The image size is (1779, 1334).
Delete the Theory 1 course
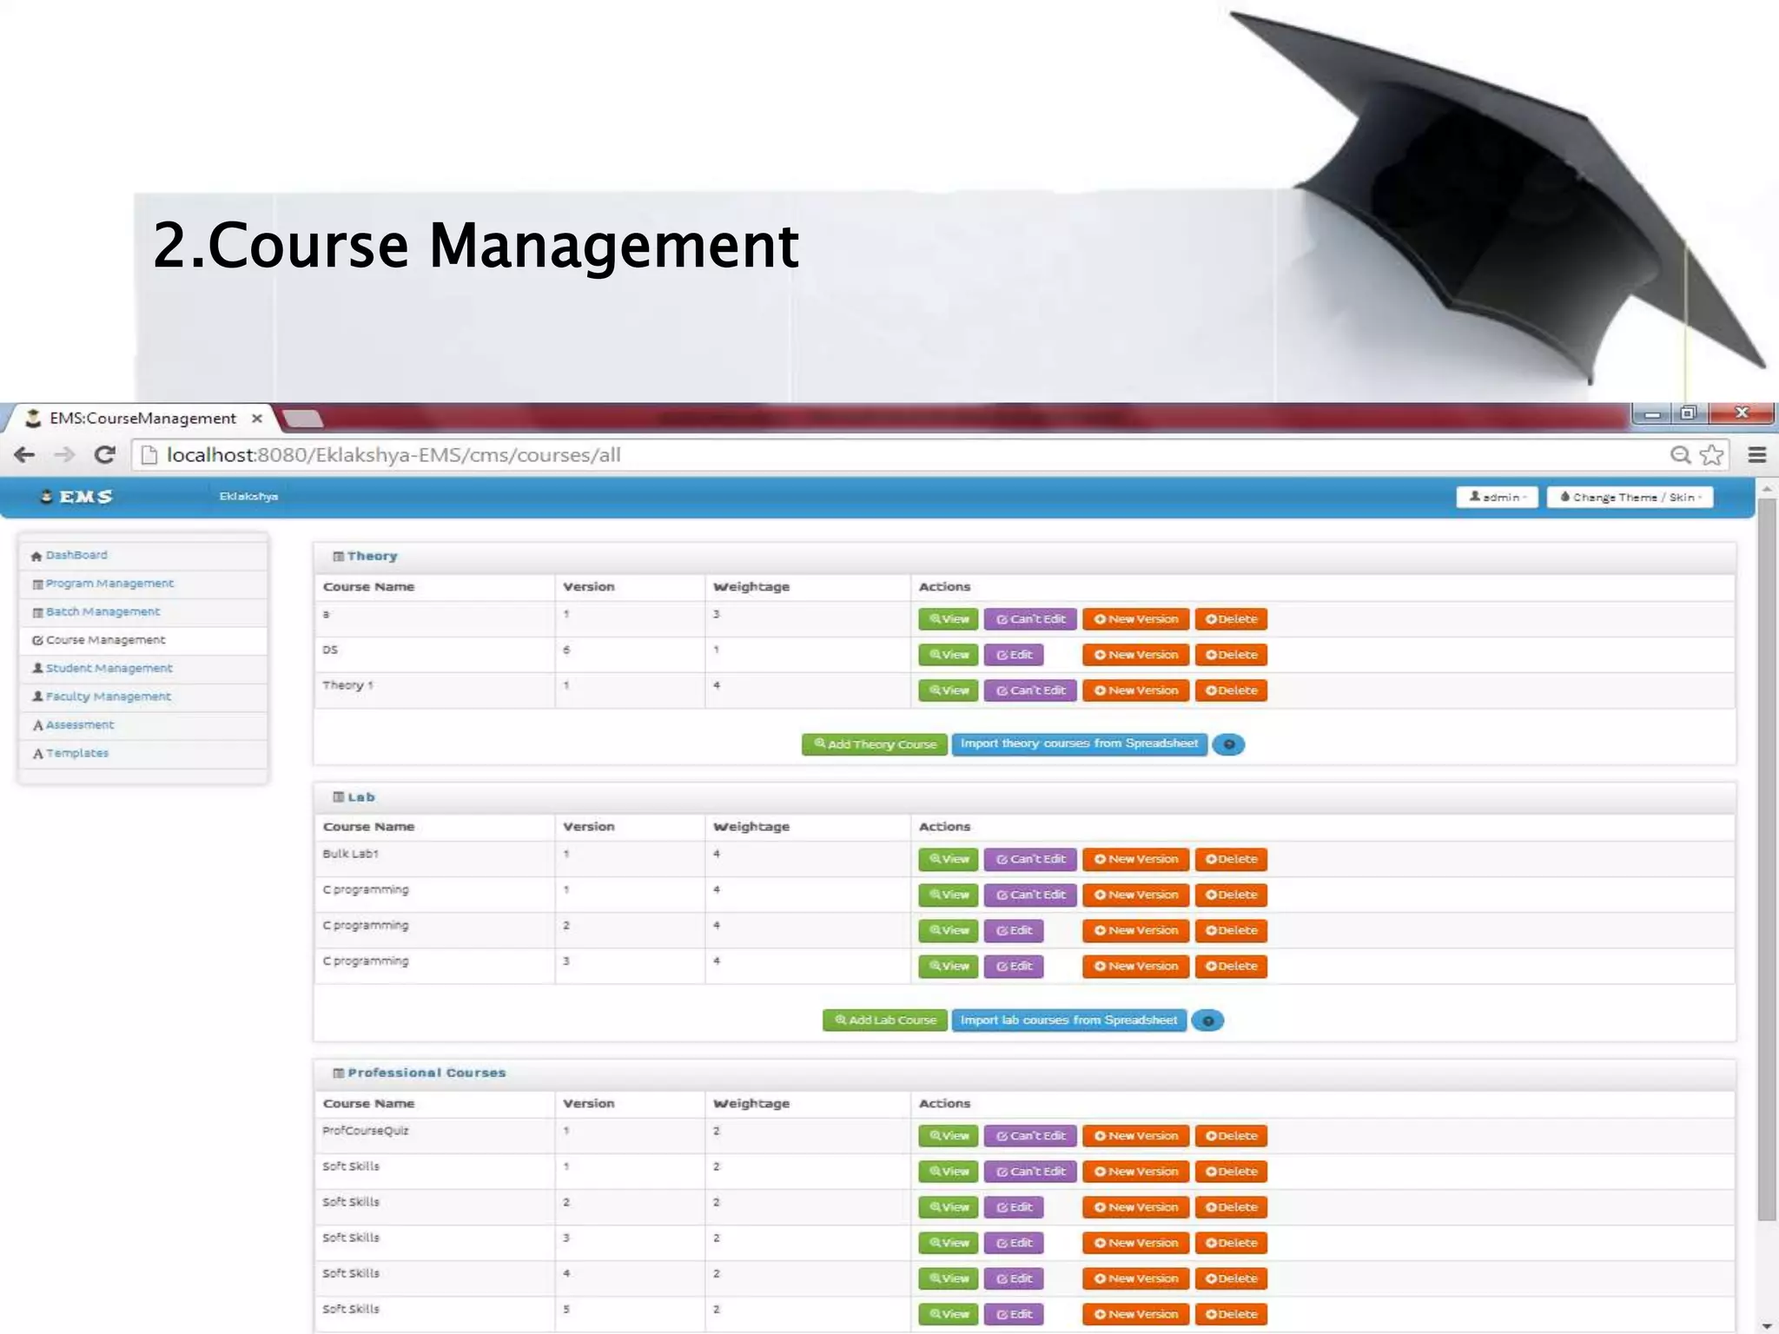pyautogui.click(x=1231, y=690)
